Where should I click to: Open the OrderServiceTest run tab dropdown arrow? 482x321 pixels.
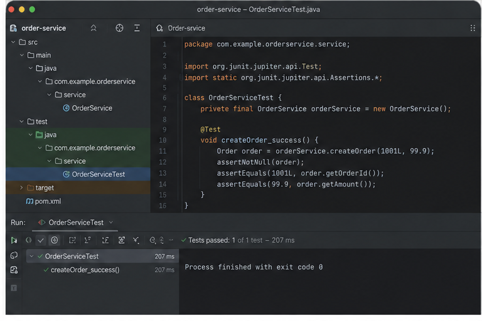click(x=111, y=222)
